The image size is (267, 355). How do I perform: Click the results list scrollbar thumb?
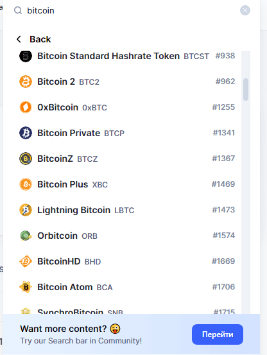tap(246, 89)
